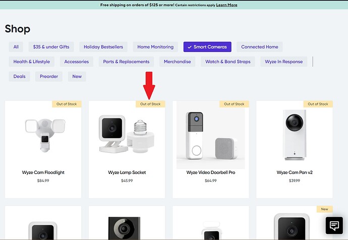The image size is (348, 240).
Task: Open Wyze Video Doorbell Pro title link
Action: [x=211, y=172]
